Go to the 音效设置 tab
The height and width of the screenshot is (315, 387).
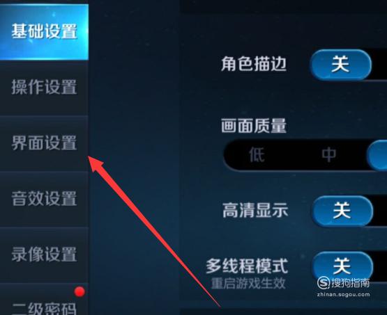pyautogui.click(x=44, y=199)
